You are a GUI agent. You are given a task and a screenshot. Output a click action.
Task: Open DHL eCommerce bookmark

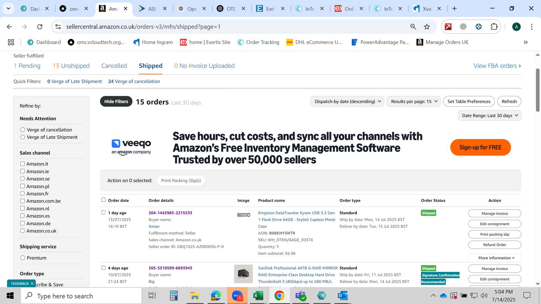(x=314, y=42)
